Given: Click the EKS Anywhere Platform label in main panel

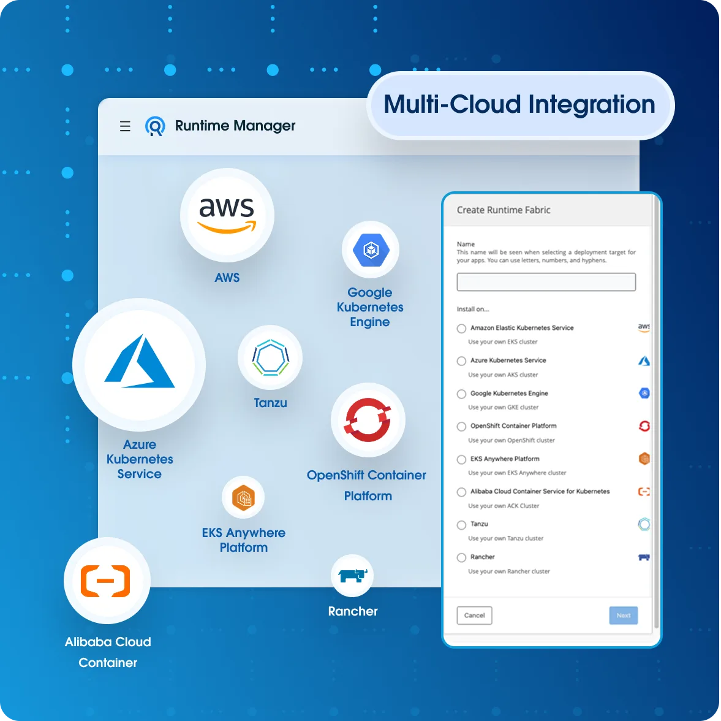Looking at the screenshot, I should point(244,540).
